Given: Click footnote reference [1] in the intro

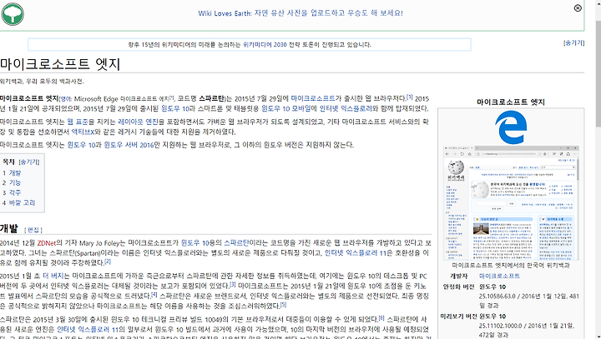Looking at the screenshot, I should pyautogui.click(x=409, y=97).
